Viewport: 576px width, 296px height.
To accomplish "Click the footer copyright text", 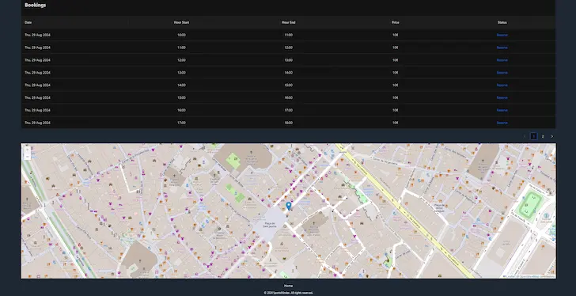I will [x=288, y=293].
